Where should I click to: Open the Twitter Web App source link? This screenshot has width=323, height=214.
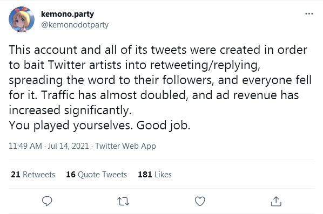coord(125,146)
